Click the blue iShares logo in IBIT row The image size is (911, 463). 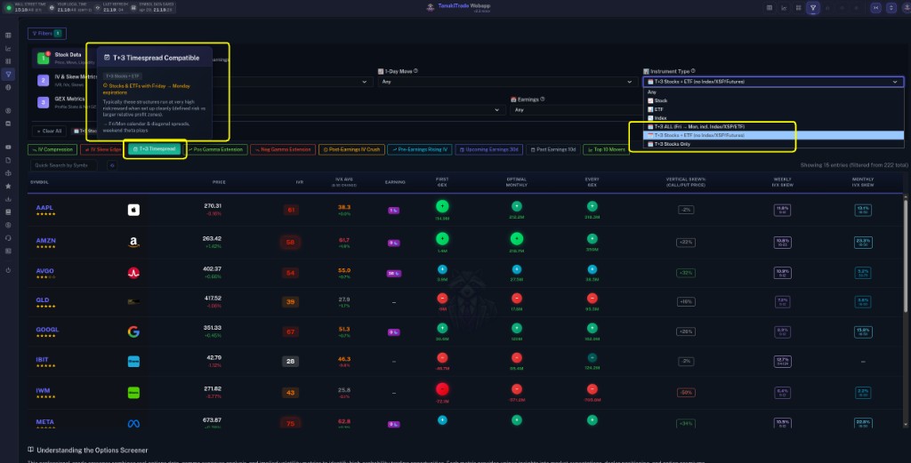pos(133,362)
